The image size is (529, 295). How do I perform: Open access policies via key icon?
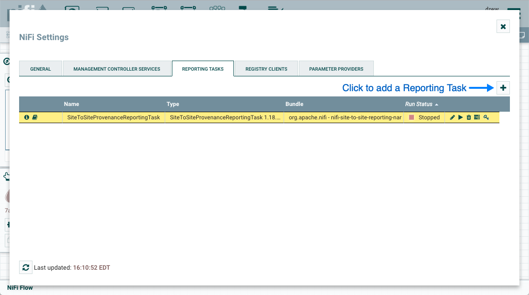pos(486,117)
